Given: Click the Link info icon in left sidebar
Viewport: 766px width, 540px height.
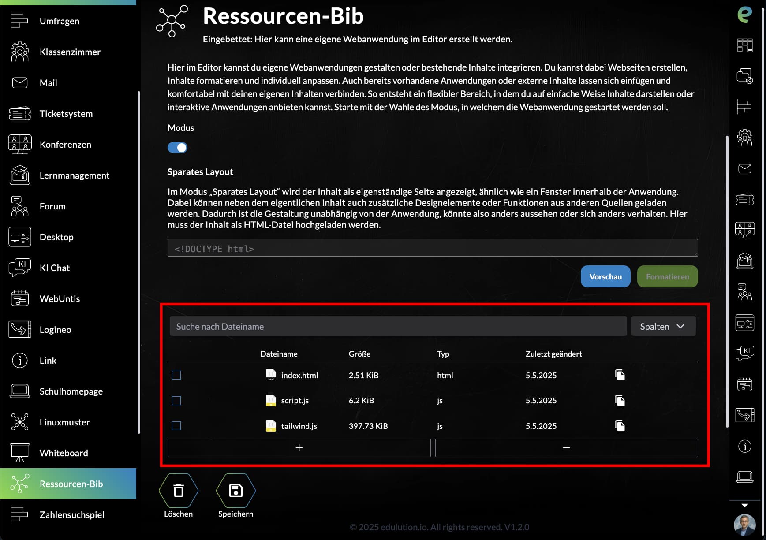Looking at the screenshot, I should pyautogui.click(x=19, y=360).
